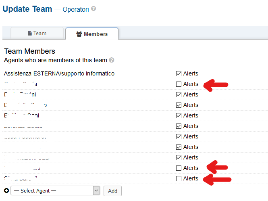Image resolution: width=268 pixels, height=201 pixels.
Task: Click the people icon on Members tab
Action: 79,34
